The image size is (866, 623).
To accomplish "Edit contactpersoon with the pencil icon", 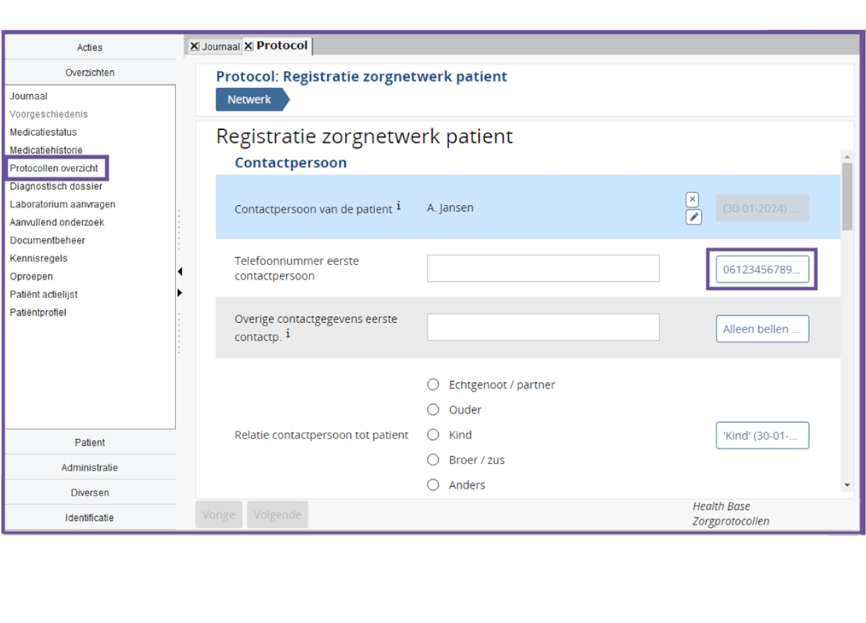I will (x=693, y=217).
